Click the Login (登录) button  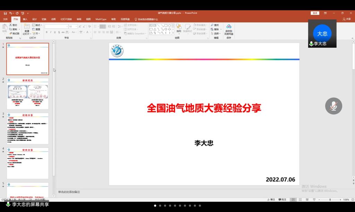[315, 13]
